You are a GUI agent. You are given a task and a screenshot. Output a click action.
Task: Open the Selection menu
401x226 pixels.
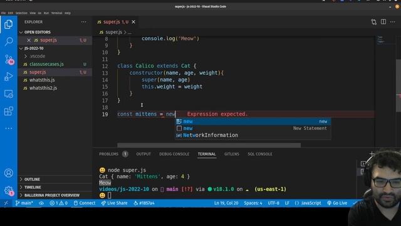(x=21, y=13)
